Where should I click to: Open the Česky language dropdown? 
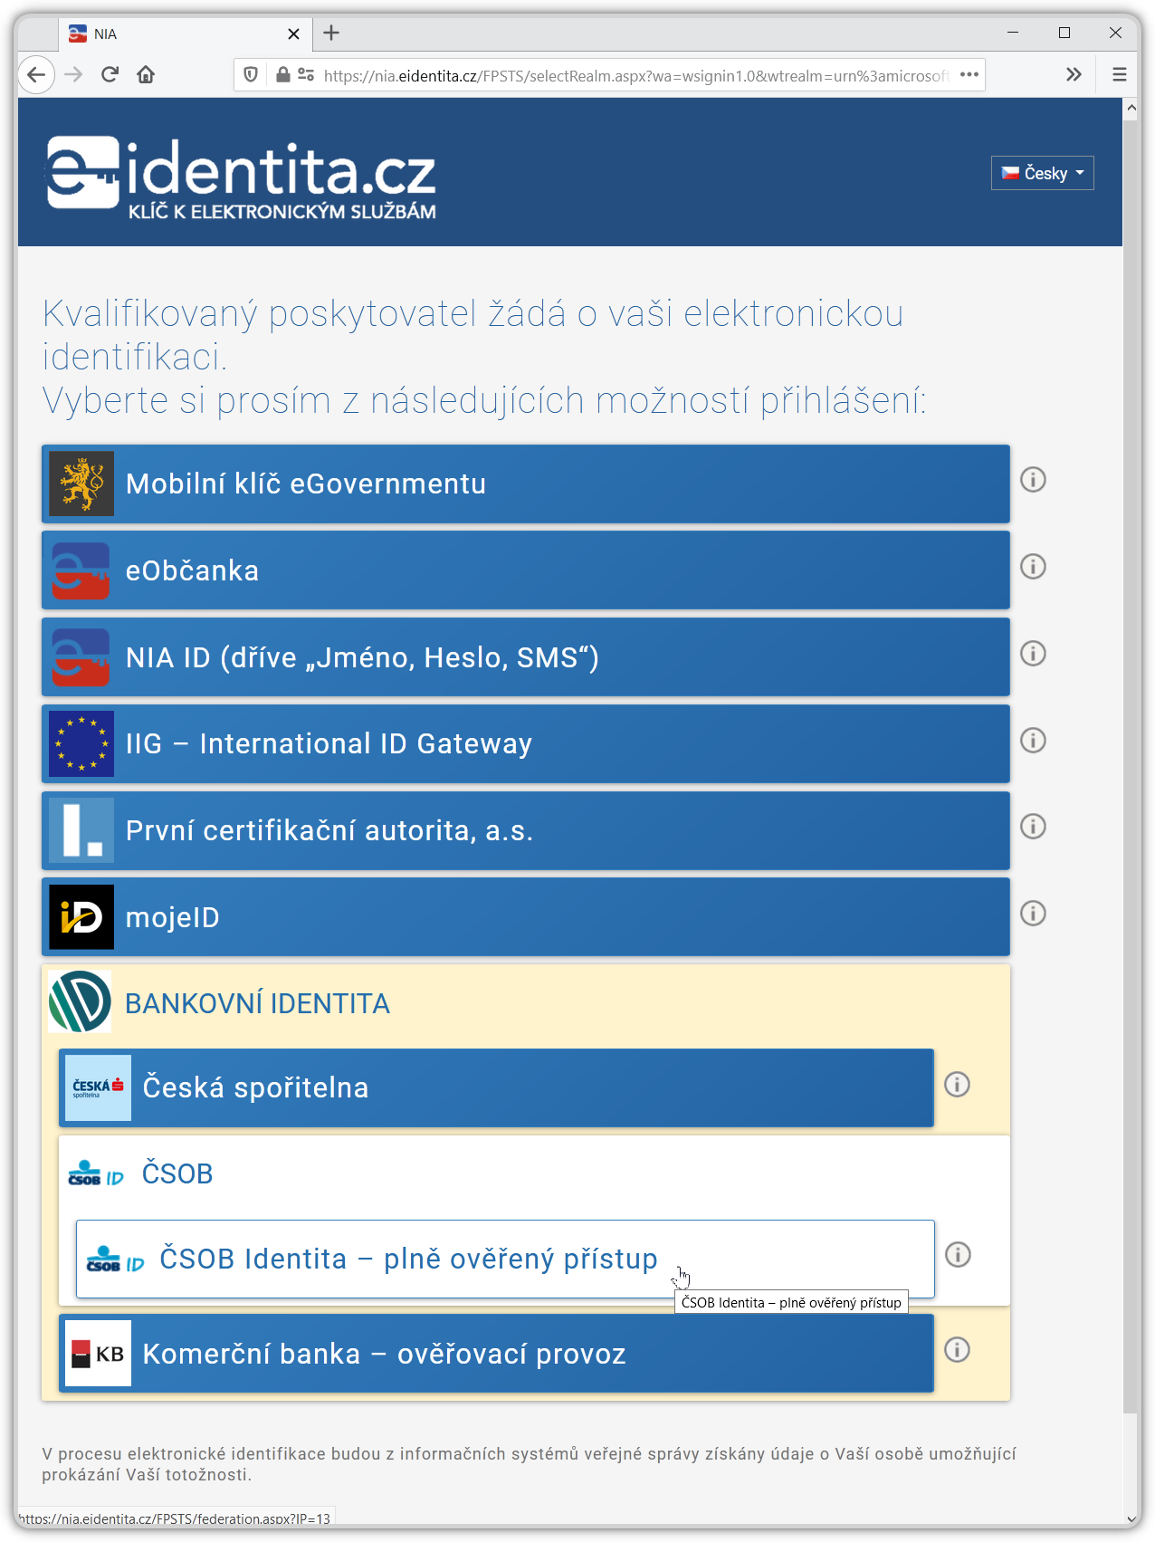click(1043, 173)
